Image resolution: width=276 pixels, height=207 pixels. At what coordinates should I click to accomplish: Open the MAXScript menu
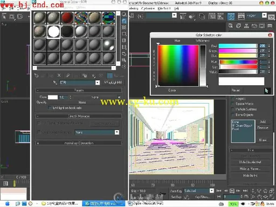point(164,9)
